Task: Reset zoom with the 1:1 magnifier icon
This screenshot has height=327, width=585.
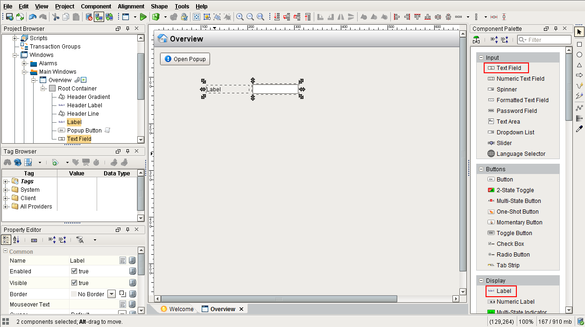Action: [x=261, y=17]
